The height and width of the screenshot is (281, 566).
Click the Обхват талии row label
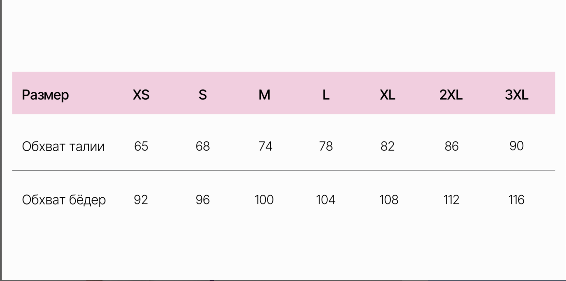point(63,146)
